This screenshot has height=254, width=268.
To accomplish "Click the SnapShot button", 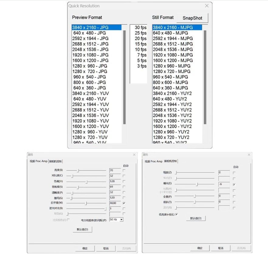I will pos(192,18).
